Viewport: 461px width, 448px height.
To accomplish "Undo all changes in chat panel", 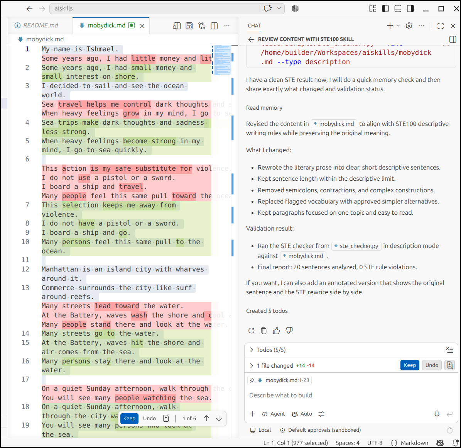I will tap(432, 365).
